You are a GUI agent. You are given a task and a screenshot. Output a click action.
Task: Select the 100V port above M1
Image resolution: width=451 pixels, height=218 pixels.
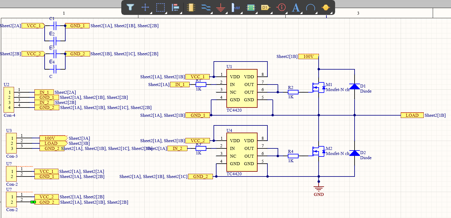pyautogui.click(x=308, y=56)
